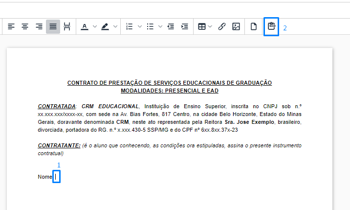Click the contract title heading text

coord(170,83)
